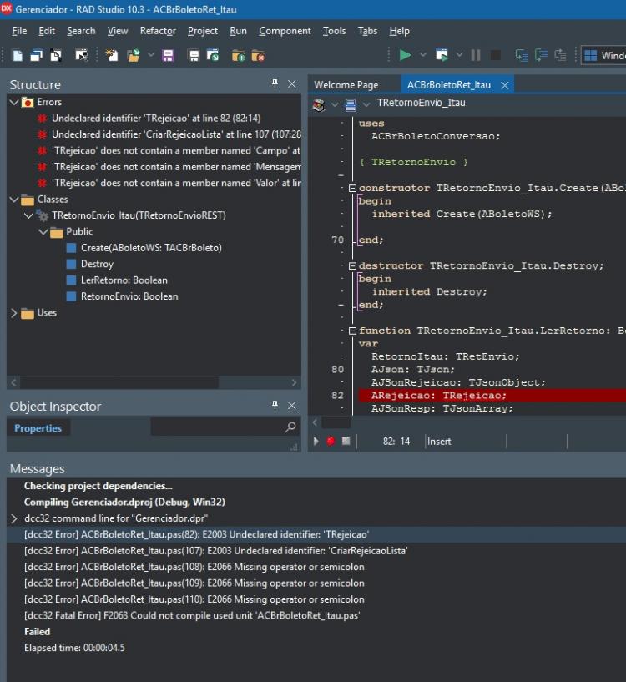This screenshot has height=682, width=626.
Task: Click the Remove File from Project icon
Action: [258, 56]
